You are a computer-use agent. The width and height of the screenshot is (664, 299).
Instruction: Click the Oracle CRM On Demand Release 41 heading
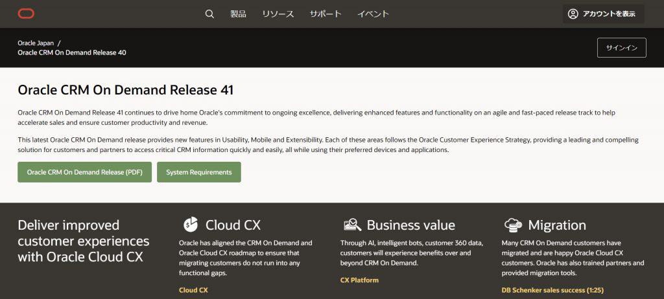coord(126,90)
